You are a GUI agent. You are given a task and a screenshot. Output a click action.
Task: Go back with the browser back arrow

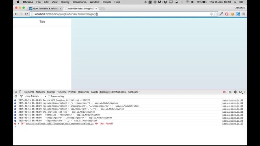point(16,14)
